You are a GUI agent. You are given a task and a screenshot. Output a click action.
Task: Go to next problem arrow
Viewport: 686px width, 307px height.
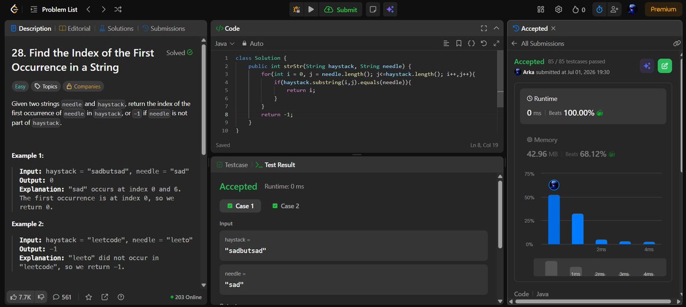tap(103, 9)
